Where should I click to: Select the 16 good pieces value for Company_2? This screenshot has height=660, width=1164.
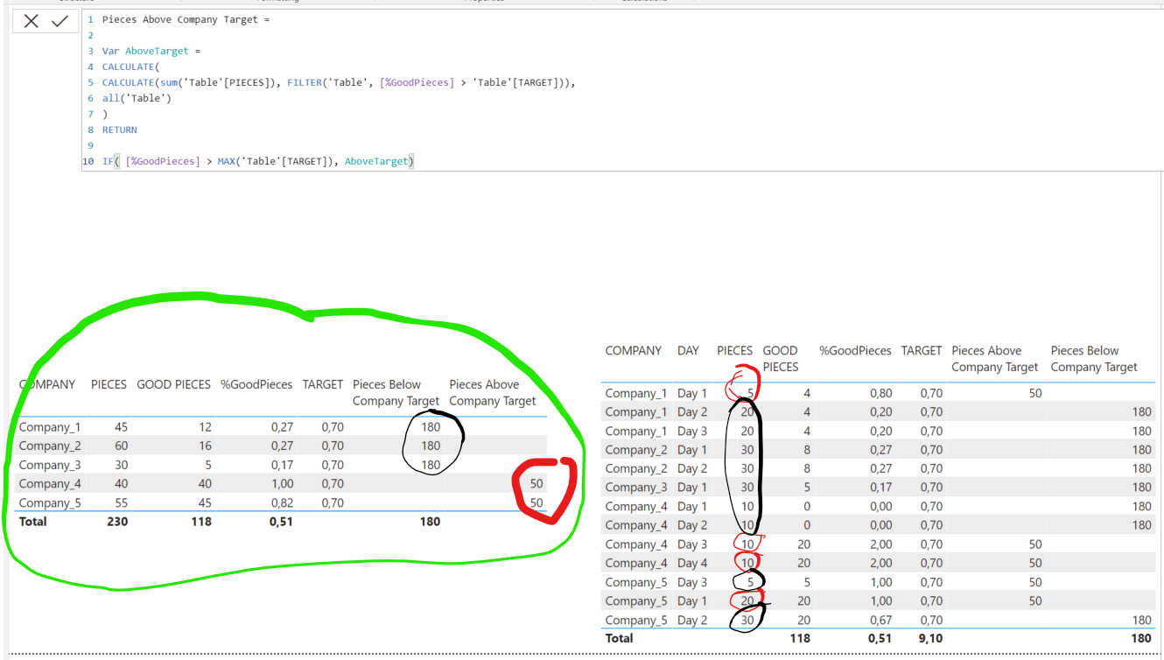(203, 446)
